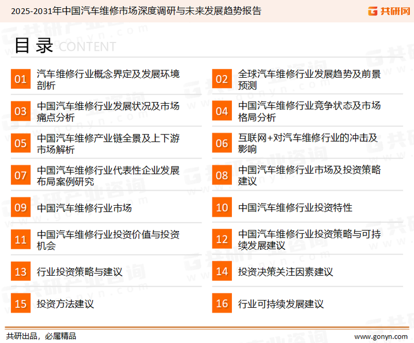Select chapter title 互联网+对汽车维修行业的冲击及影响
This screenshot has width=414, height=343.
pyautogui.click(x=308, y=143)
